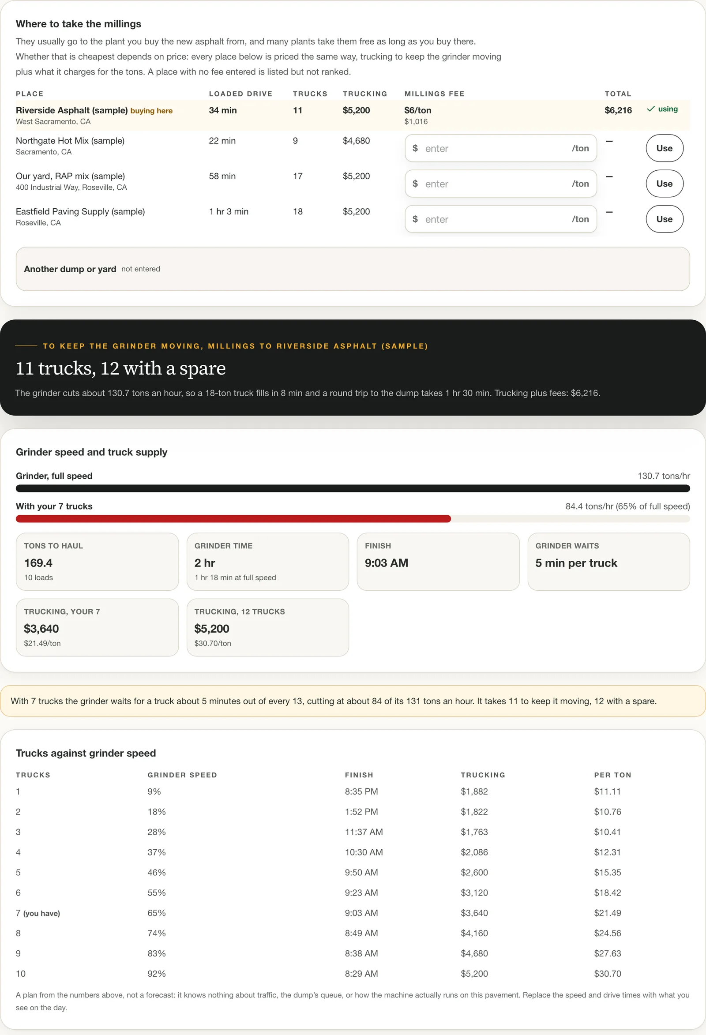The width and height of the screenshot is (706, 1035).
Task: Expand the 'Another dump or yard' section
Action: pyautogui.click(x=353, y=269)
